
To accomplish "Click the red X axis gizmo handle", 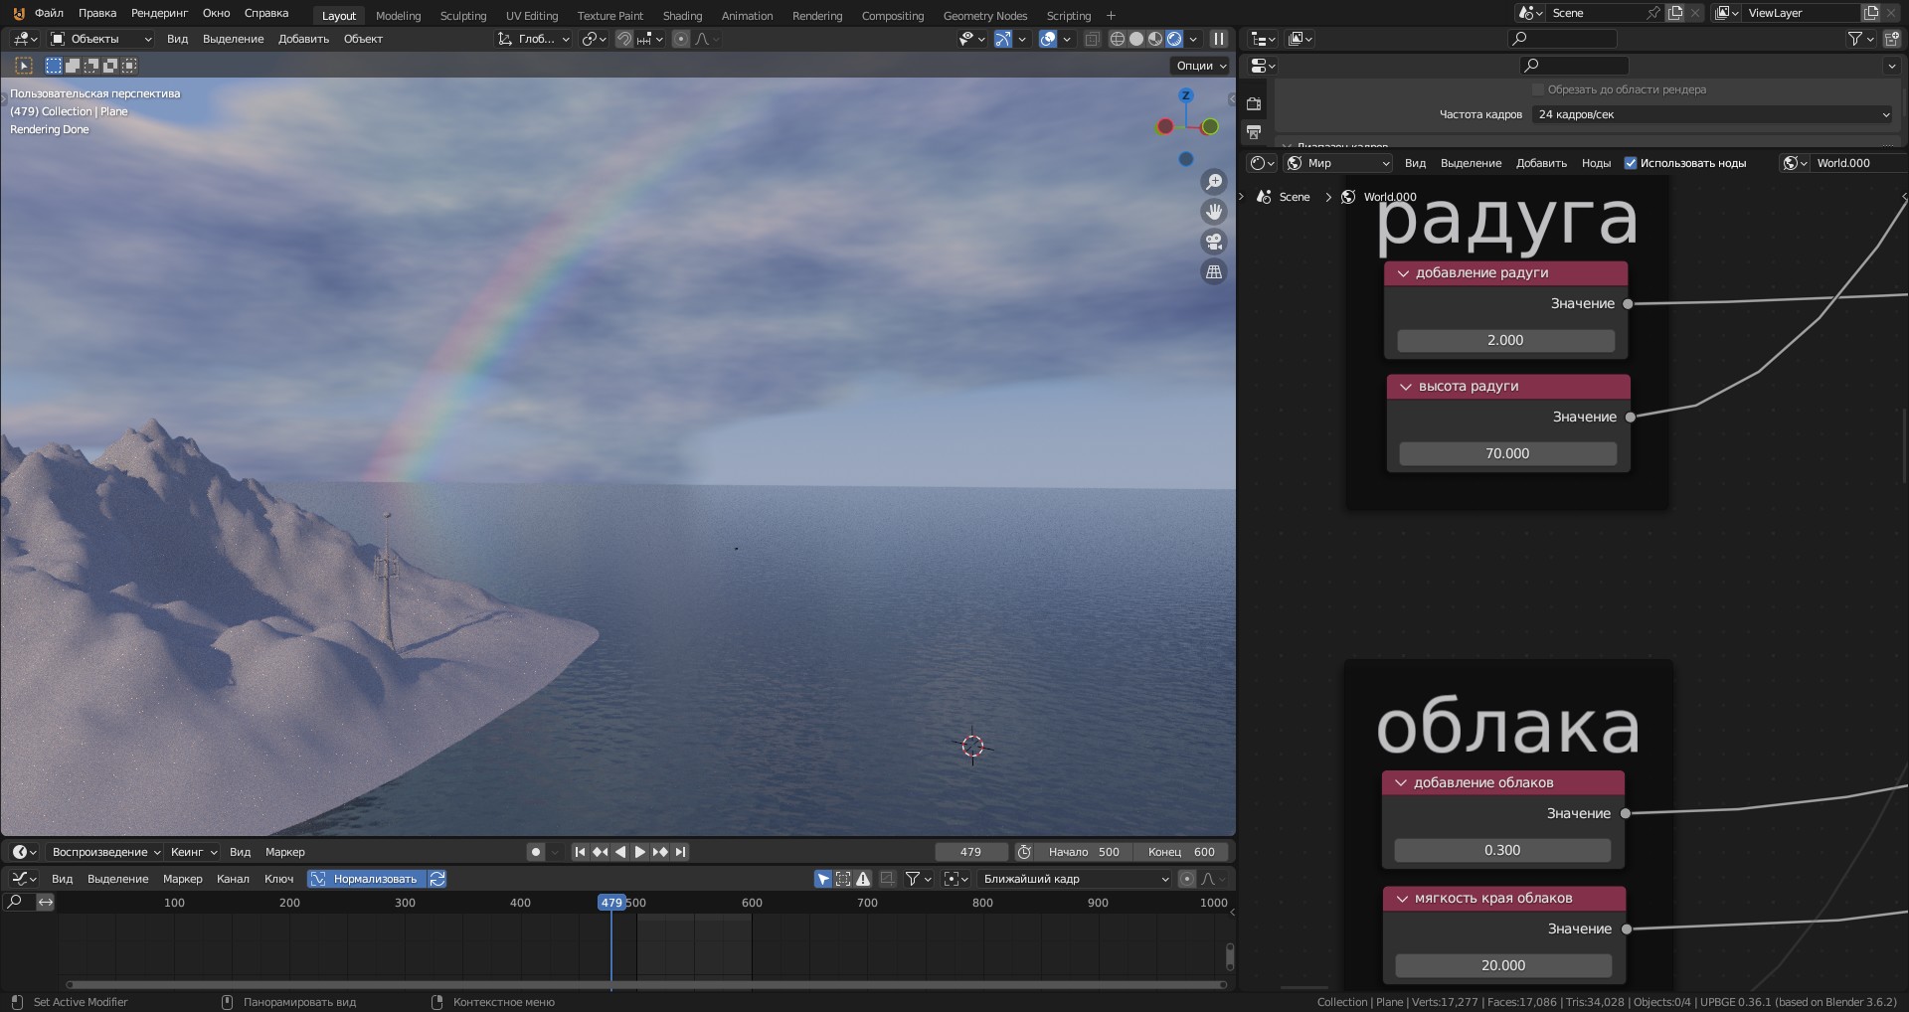I will (x=1164, y=126).
